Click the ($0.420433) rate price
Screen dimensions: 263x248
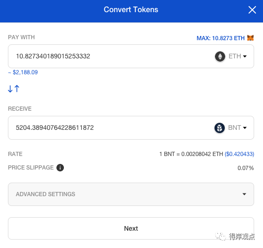point(239,154)
